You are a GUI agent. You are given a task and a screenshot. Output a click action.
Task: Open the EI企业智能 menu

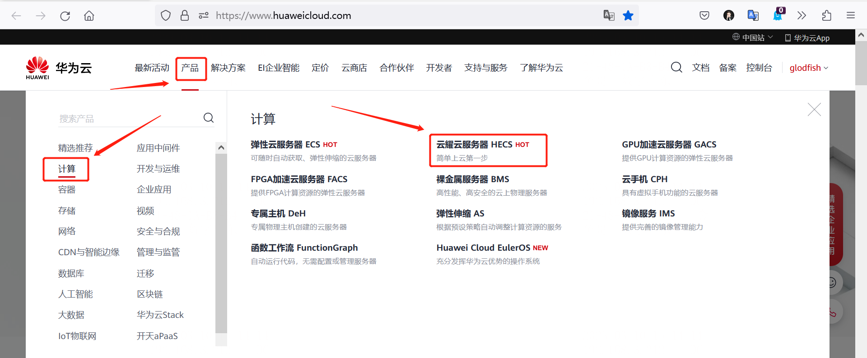(279, 68)
